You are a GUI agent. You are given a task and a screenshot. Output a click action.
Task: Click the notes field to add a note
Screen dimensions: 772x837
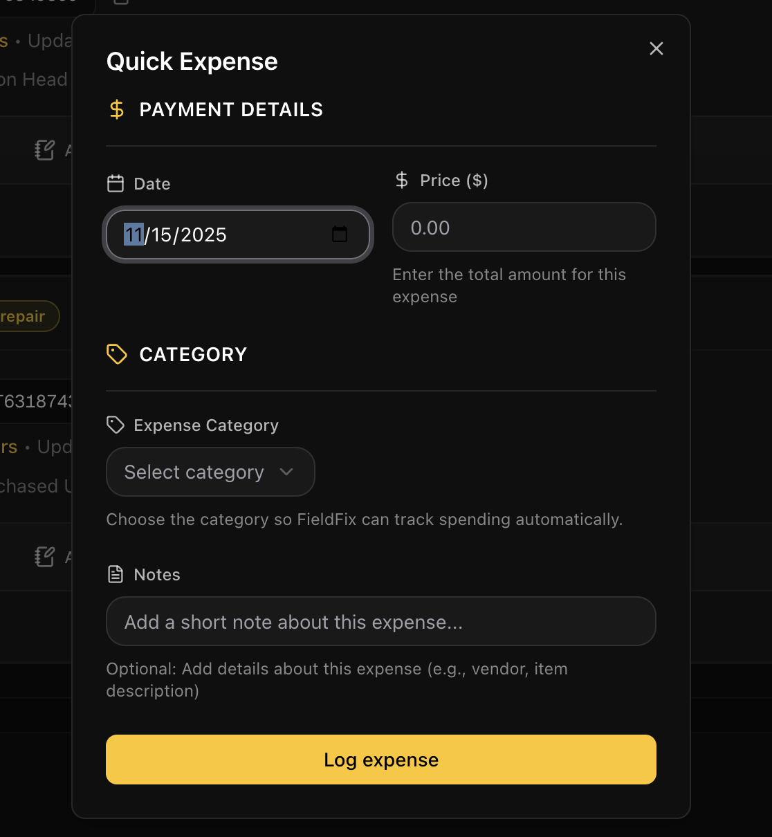[380, 621]
